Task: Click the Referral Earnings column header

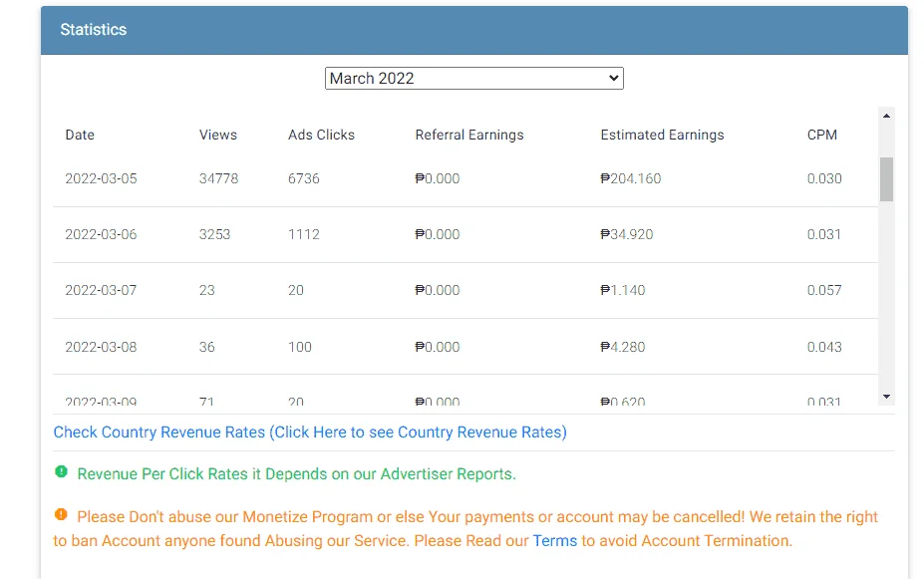Action: pos(469,135)
